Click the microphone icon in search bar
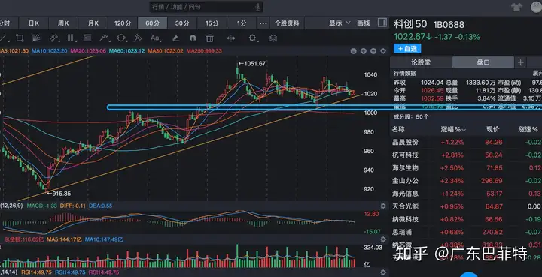 (x=257, y=7)
